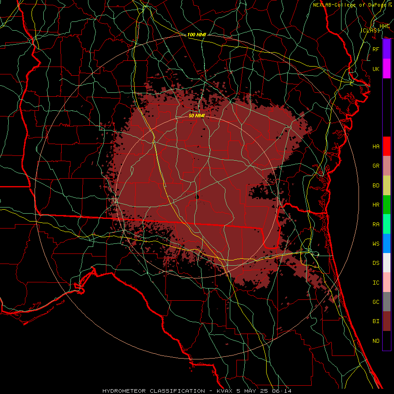Click the RF legend label
Image resolution: width=394 pixels, height=394 pixels.
click(x=376, y=49)
